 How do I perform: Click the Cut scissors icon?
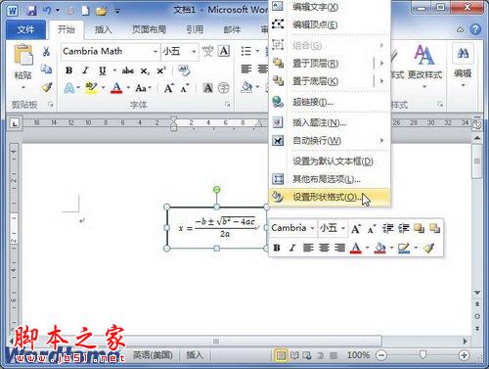click(x=46, y=52)
